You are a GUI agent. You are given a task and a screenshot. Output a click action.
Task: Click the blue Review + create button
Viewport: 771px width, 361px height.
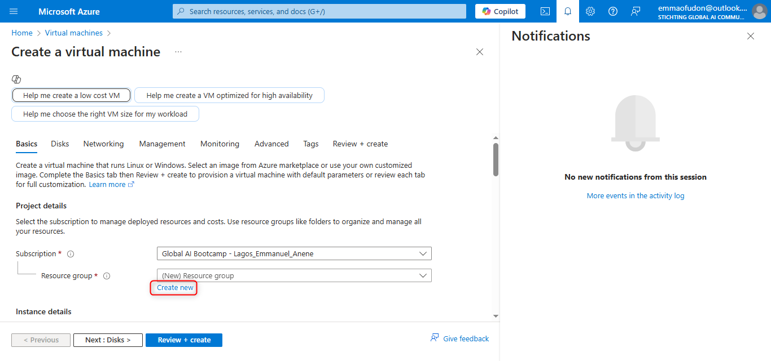tap(184, 340)
